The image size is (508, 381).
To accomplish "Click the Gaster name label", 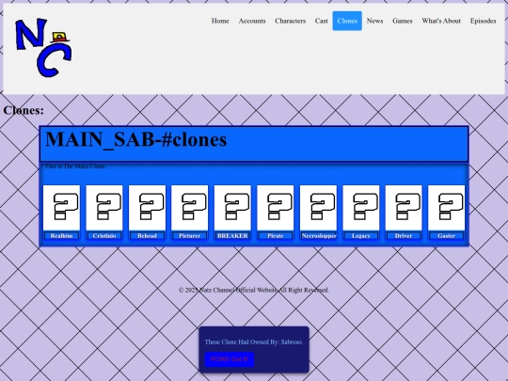I will pos(447,236).
